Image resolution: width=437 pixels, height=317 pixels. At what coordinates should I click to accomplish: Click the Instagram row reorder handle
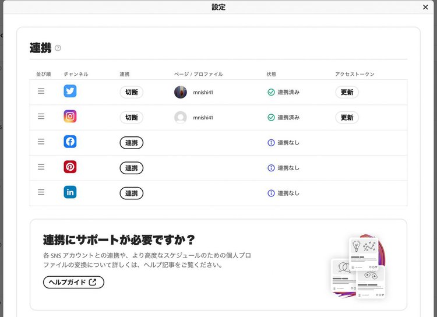coord(41,117)
